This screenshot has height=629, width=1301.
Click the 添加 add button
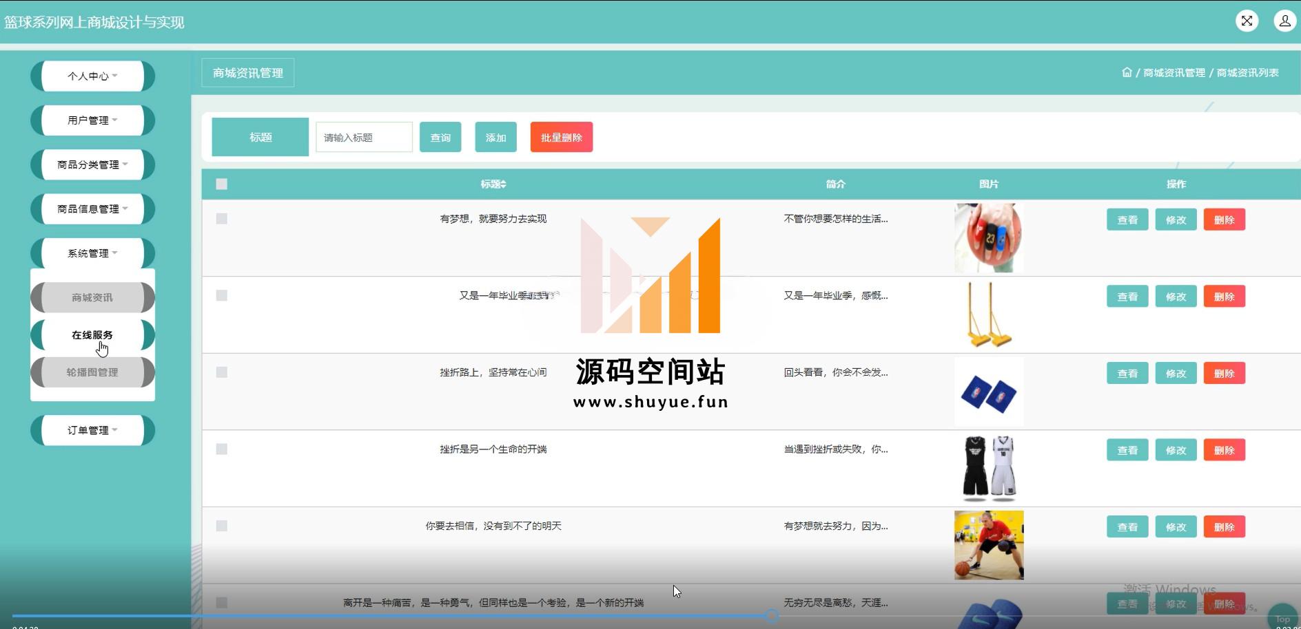tap(495, 137)
